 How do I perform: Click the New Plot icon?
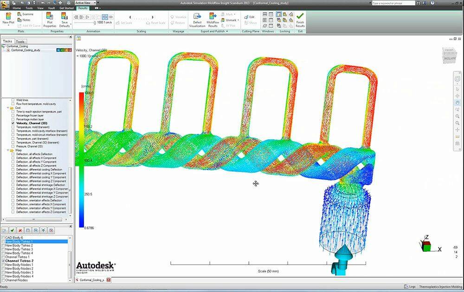[x=8, y=17]
